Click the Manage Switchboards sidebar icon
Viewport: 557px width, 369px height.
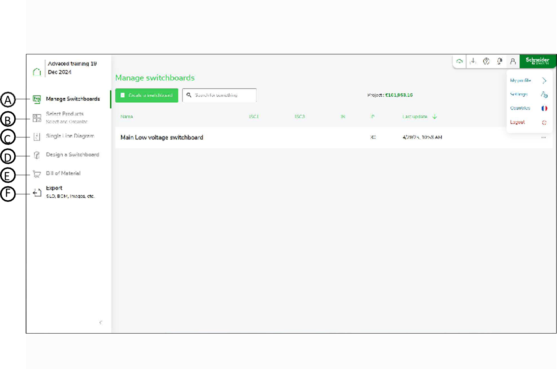(37, 99)
